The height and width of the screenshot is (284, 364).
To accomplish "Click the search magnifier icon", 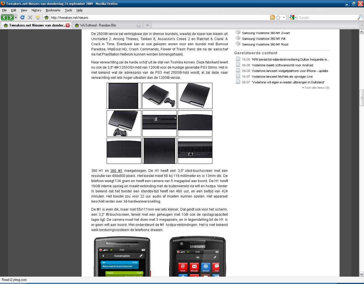I will [x=360, y=17].
